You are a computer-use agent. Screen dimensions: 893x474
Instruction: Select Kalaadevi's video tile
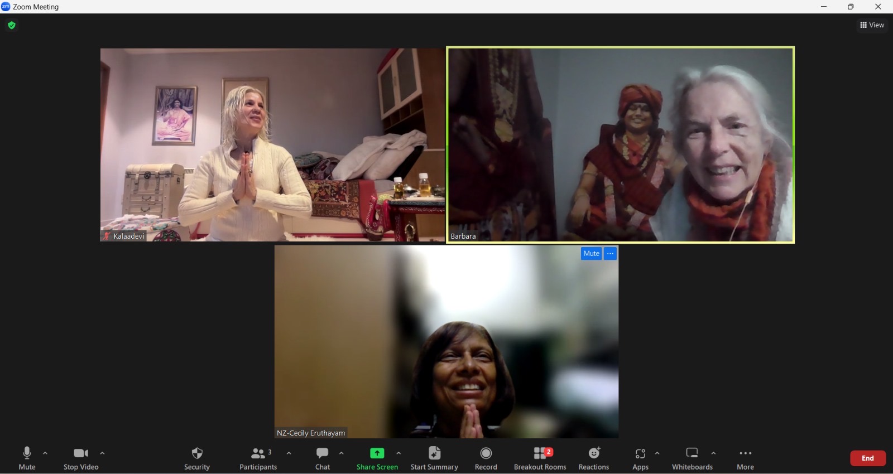tap(272, 144)
